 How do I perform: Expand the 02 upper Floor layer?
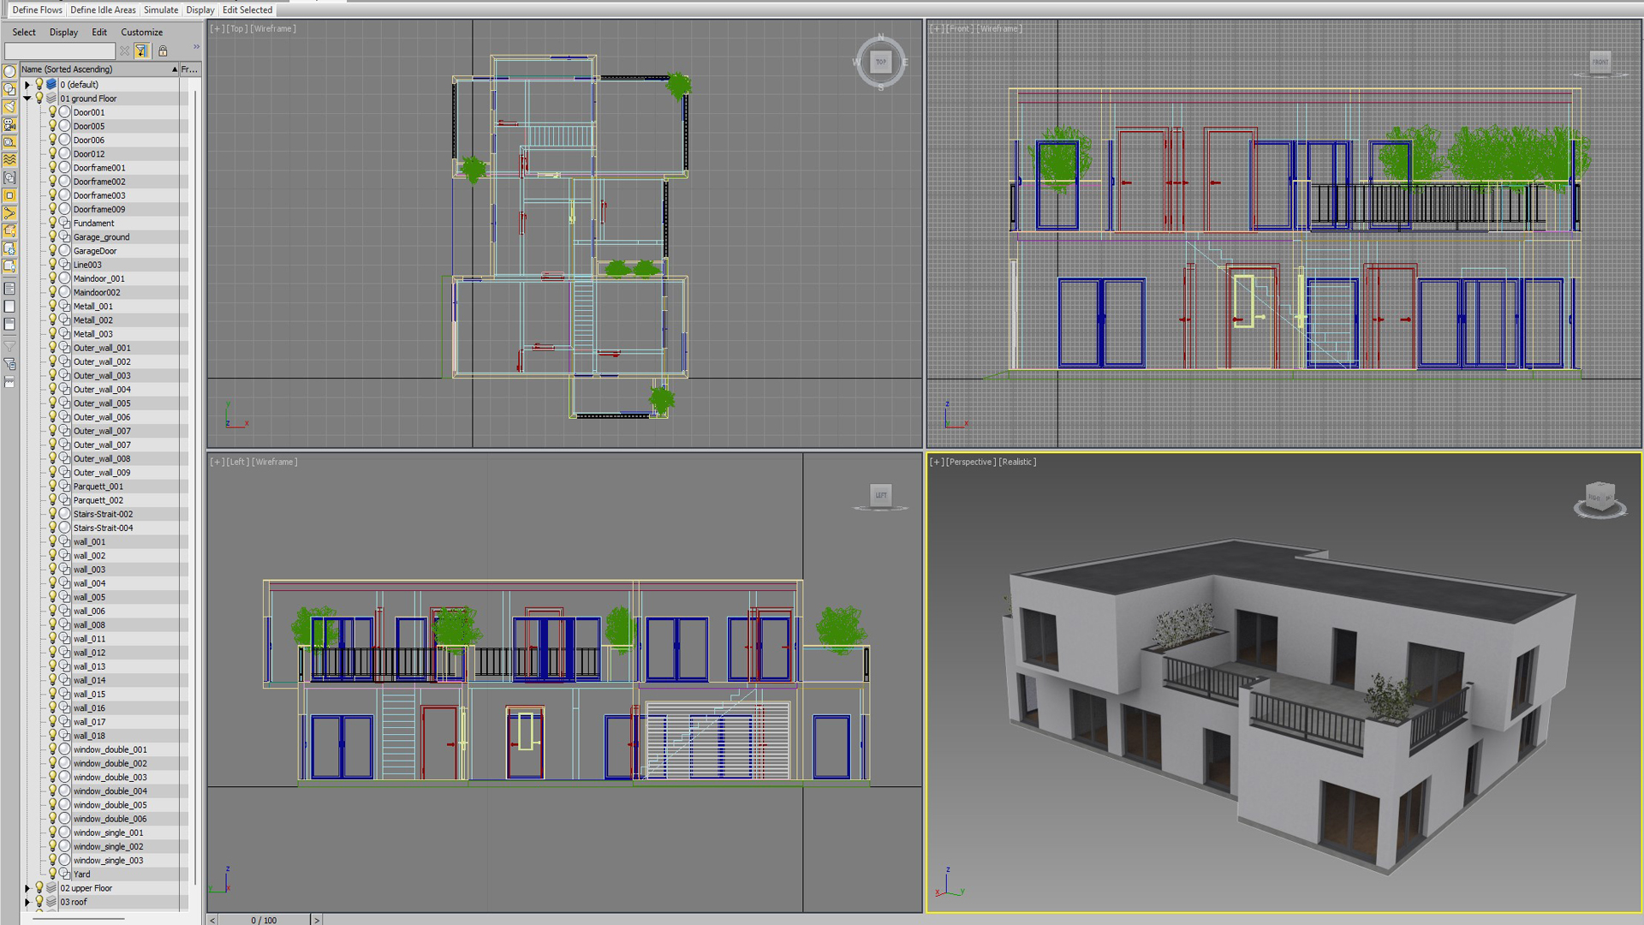27,888
